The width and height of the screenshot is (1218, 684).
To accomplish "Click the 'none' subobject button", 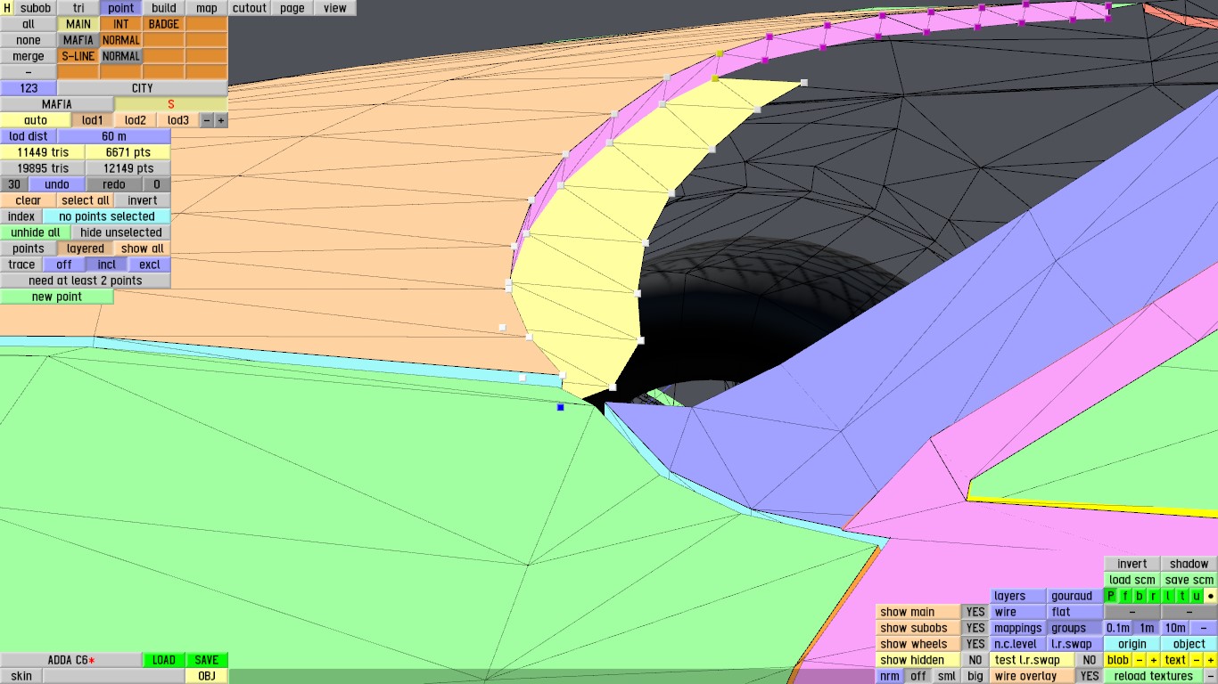I will coord(29,40).
